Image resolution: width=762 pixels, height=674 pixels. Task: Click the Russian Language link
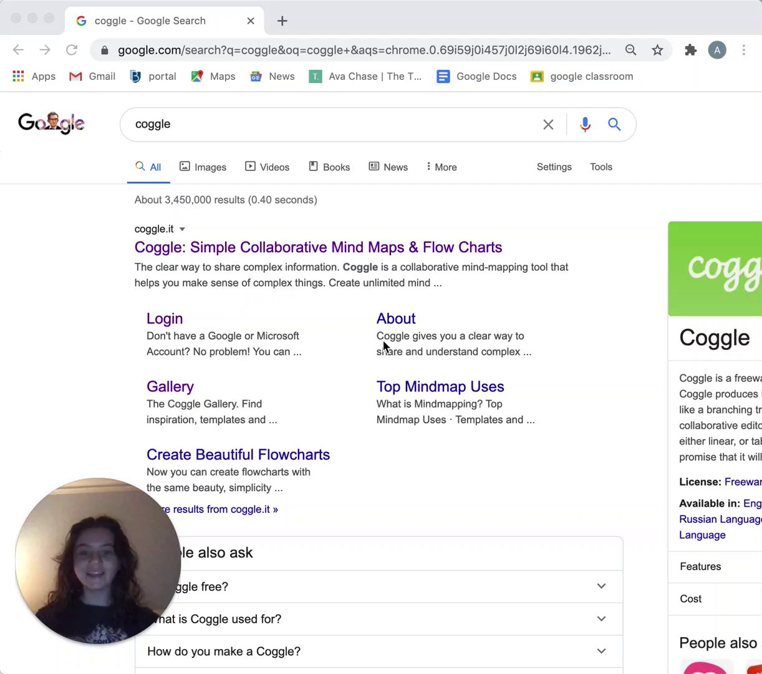coord(720,519)
